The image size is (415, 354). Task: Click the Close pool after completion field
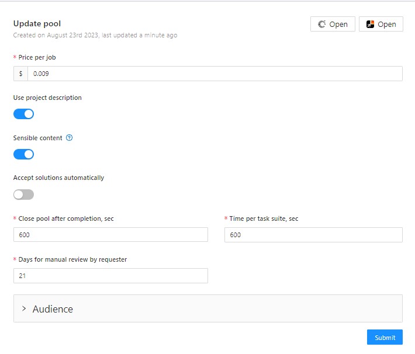(110, 235)
